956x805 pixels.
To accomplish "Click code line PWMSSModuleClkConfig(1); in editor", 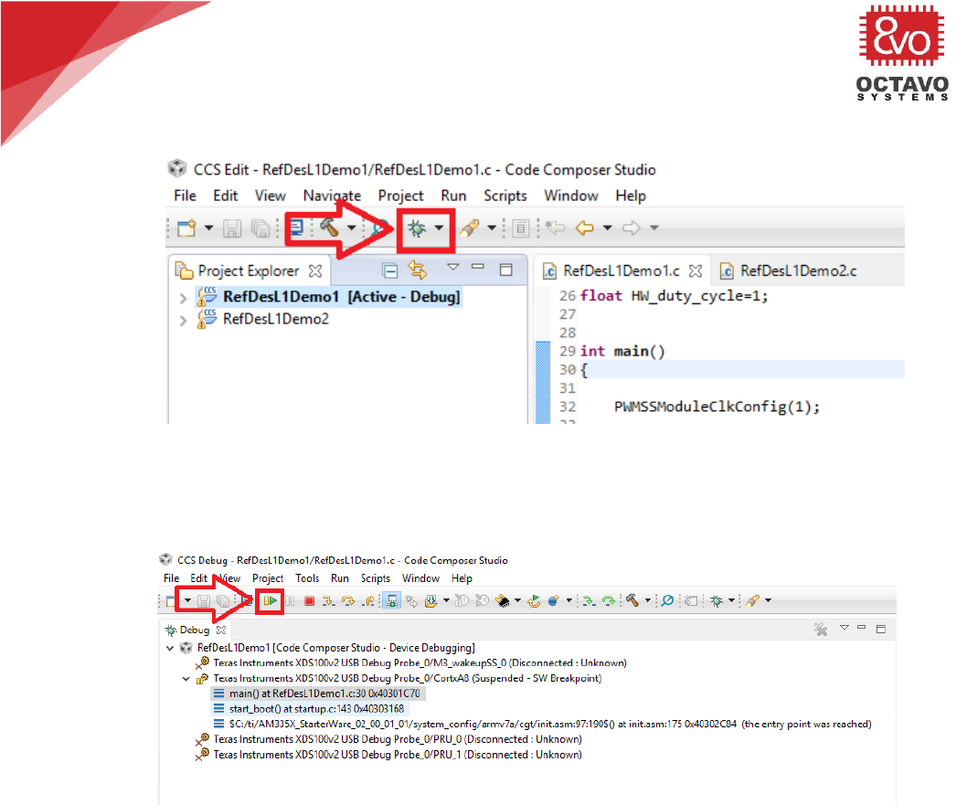I will [717, 407].
